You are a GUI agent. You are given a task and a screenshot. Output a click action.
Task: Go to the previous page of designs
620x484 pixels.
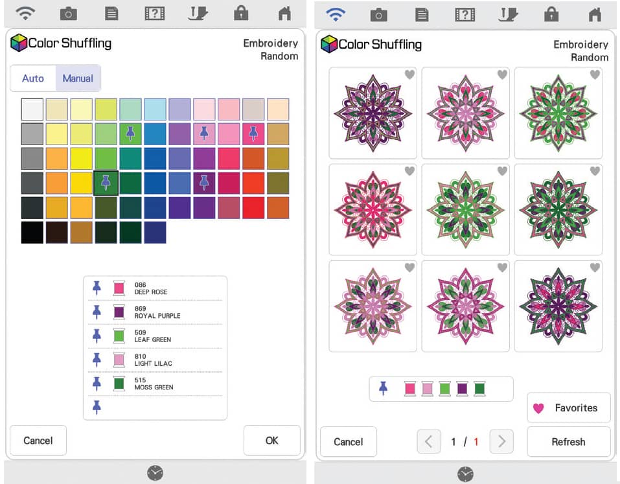(429, 441)
